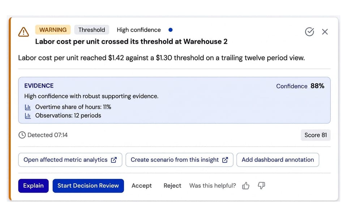Mark insight resolved with checkmark circle icon
The width and height of the screenshot is (347, 217).
[309, 32]
